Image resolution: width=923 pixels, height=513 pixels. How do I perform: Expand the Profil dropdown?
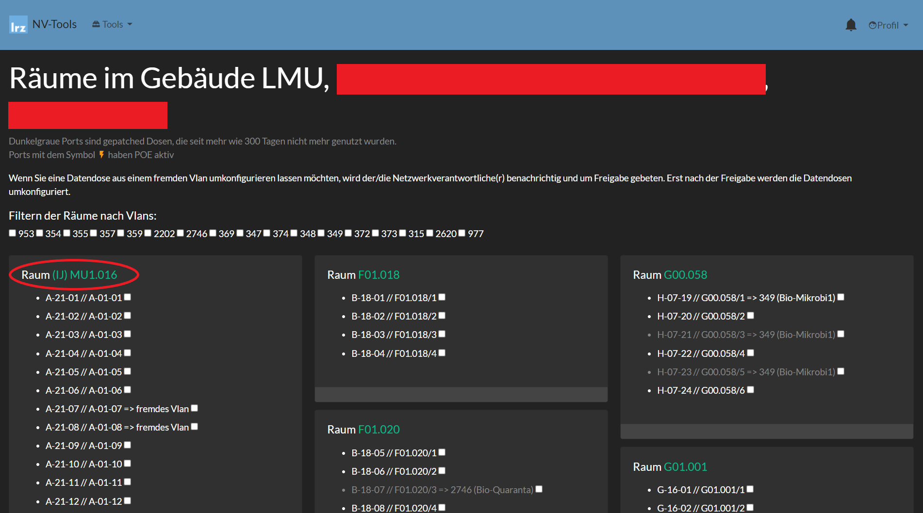888,25
